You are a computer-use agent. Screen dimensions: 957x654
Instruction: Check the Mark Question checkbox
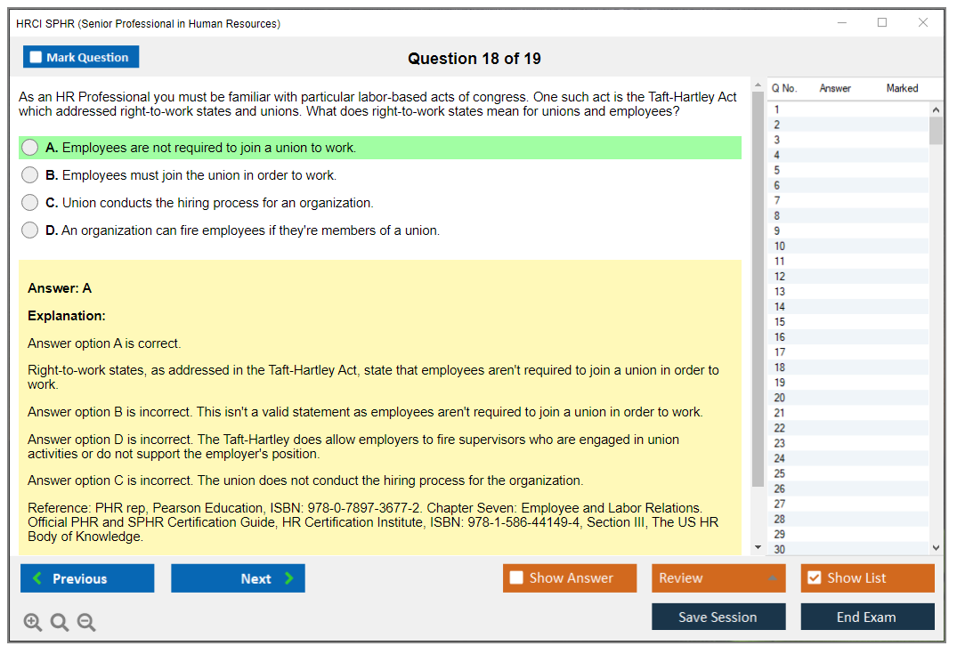click(36, 57)
